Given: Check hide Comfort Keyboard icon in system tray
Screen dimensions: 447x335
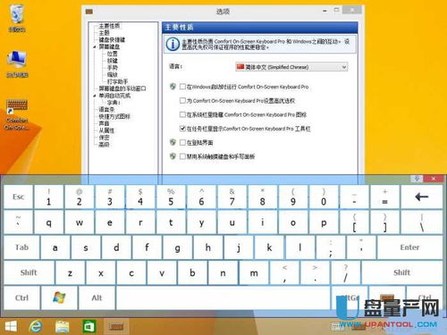Looking at the screenshot, I should coord(182,114).
